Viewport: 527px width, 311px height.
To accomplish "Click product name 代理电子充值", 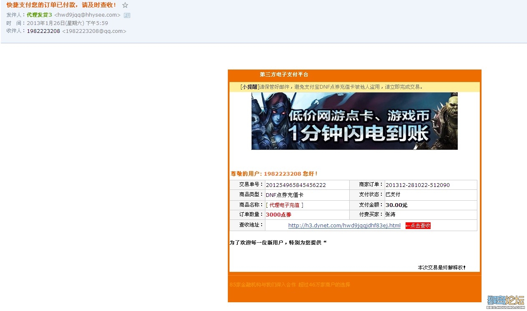I will 284,205.
